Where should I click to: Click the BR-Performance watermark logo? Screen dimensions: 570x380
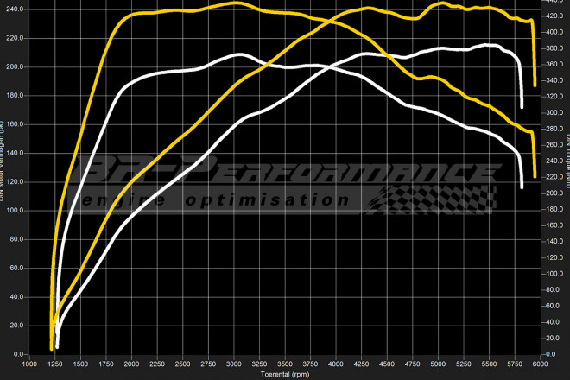(x=285, y=173)
